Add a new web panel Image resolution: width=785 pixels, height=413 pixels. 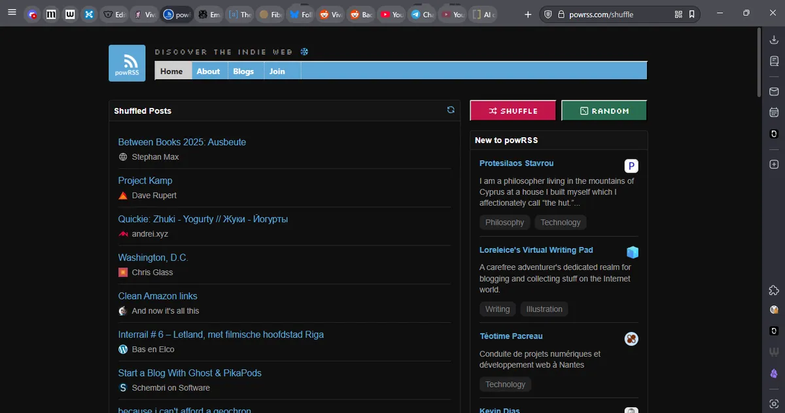774,164
